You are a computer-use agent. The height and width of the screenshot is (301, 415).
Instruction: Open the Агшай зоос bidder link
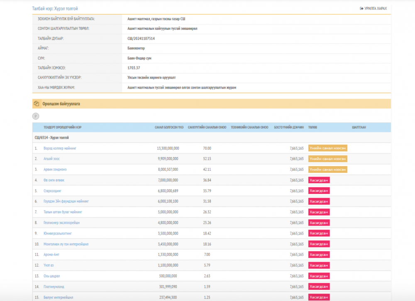coord(53,158)
